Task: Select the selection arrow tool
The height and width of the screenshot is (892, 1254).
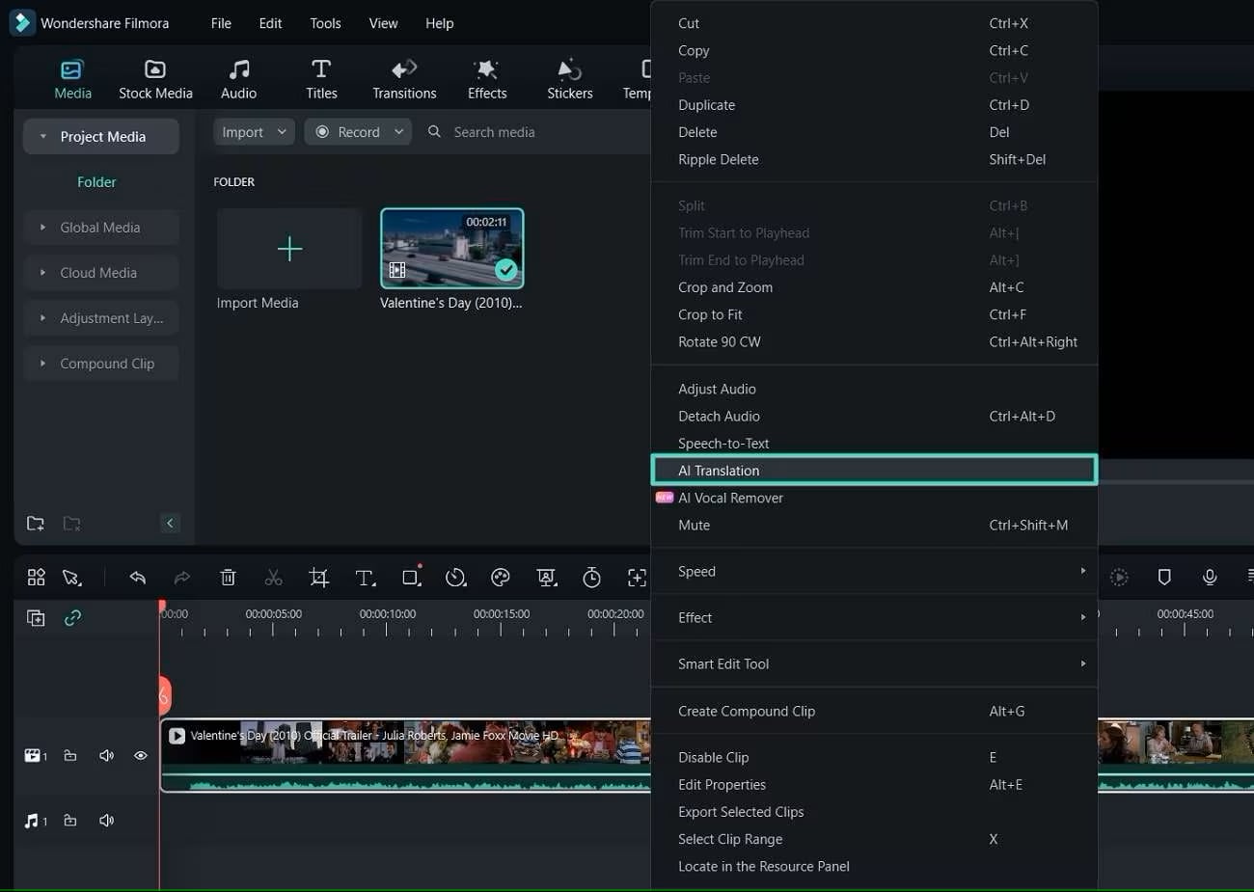Action: (71, 578)
